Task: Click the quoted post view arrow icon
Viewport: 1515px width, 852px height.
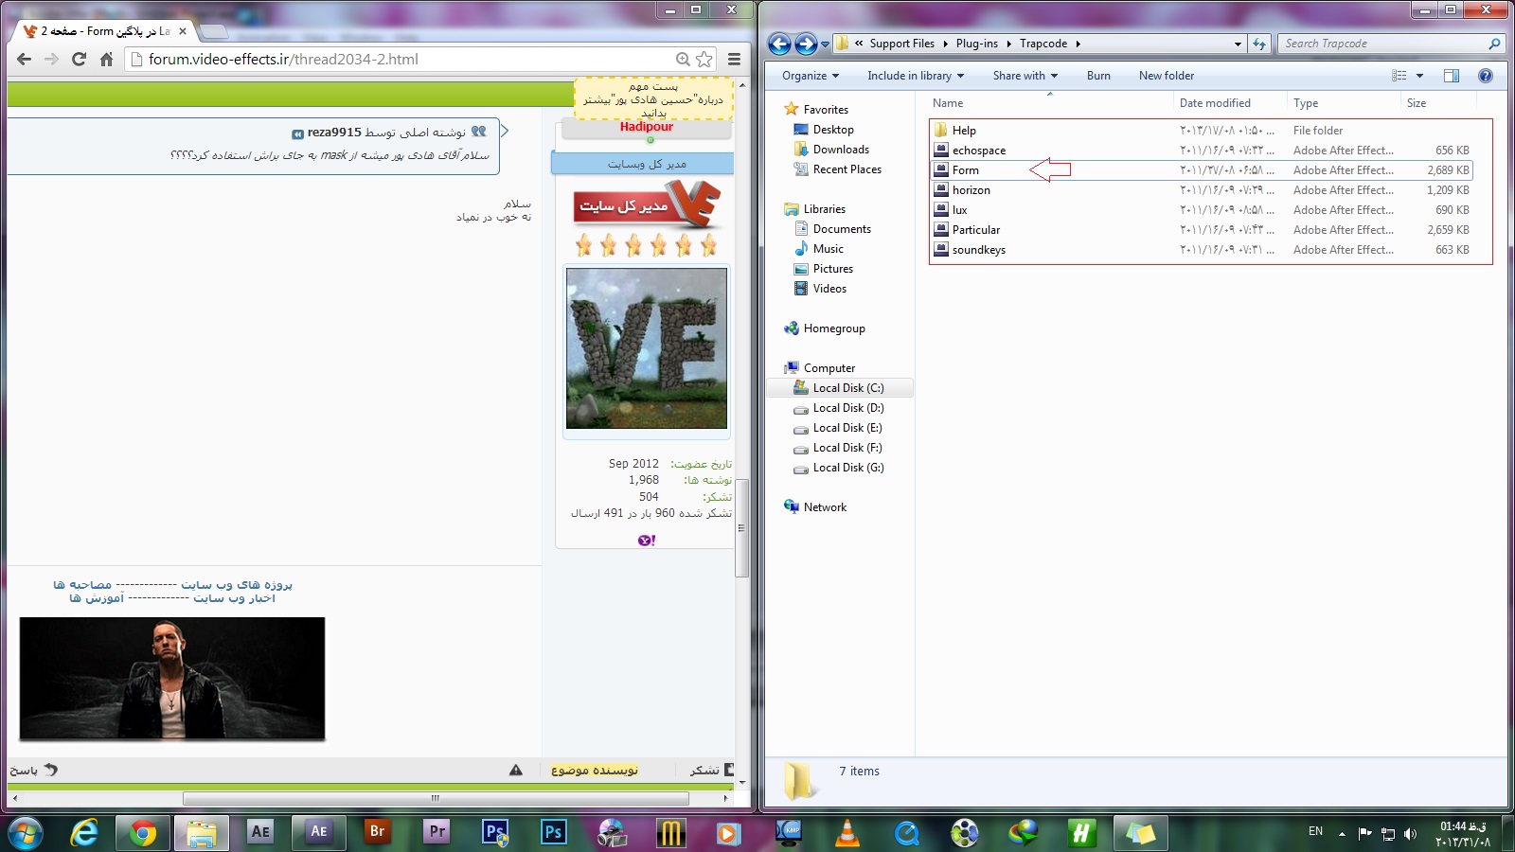Action: coord(297,133)
